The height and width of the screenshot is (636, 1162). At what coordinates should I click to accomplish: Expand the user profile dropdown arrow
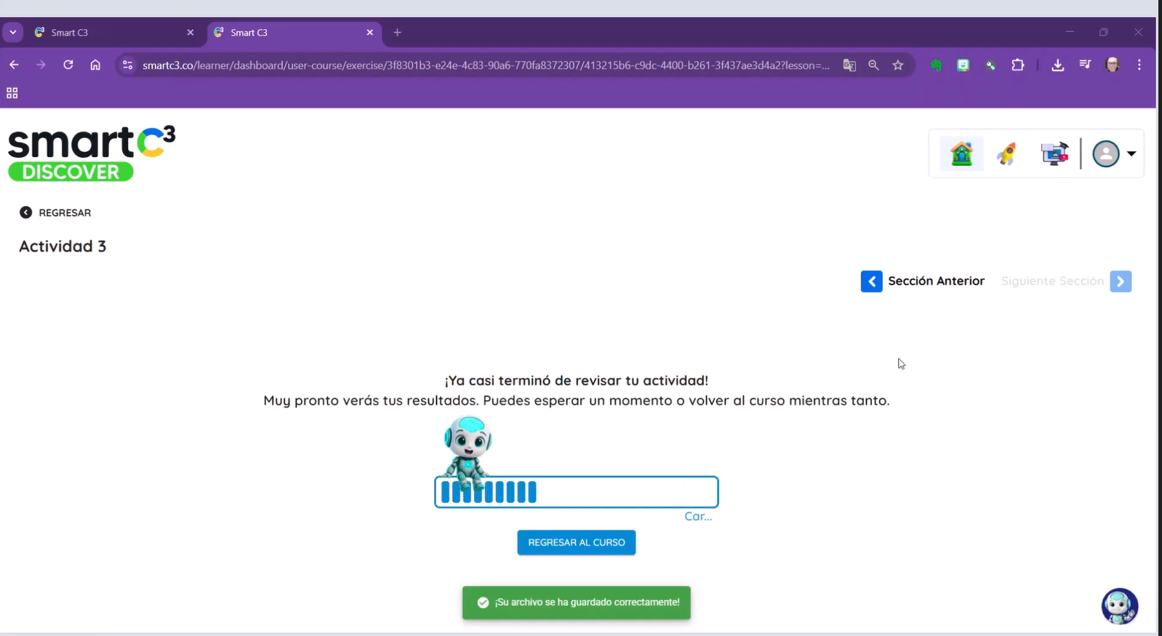click(1131, 153)
